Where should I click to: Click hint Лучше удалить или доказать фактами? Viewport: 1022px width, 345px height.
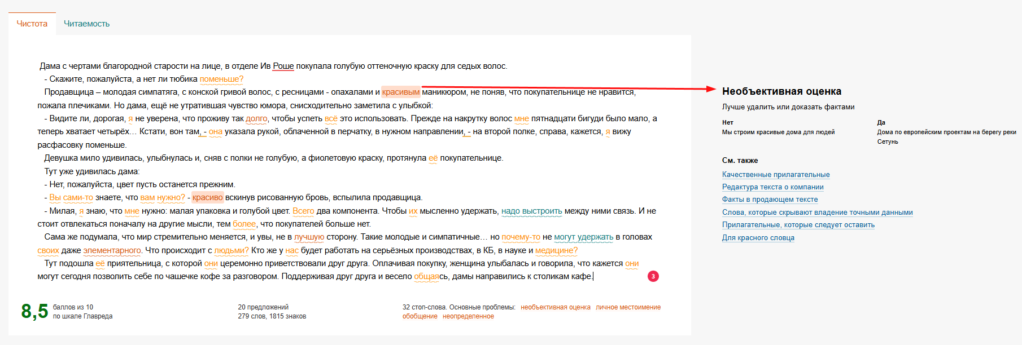[x=788, y=107]
